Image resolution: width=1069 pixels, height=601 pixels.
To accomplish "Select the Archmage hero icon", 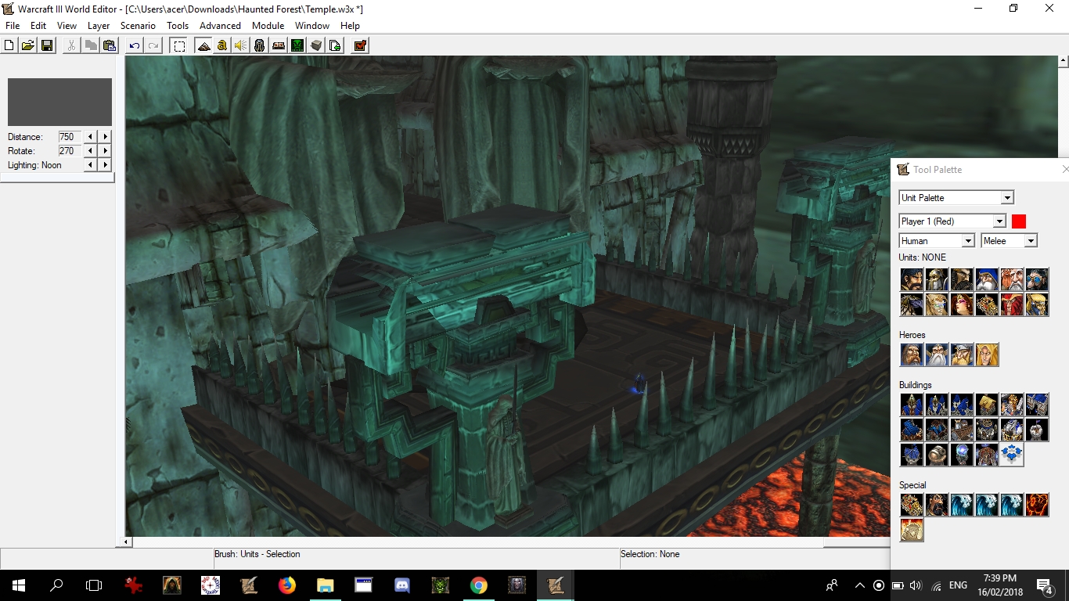I will (x=937, y=354).
